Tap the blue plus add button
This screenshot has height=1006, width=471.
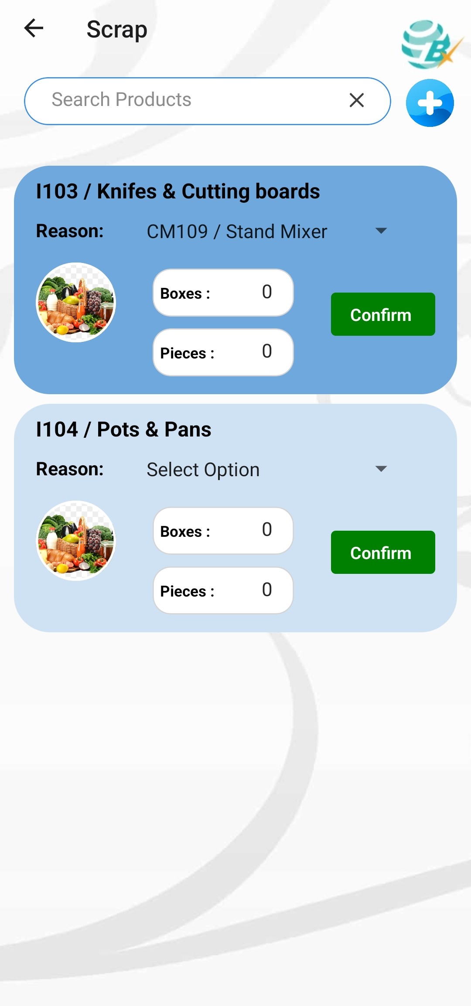[x=430, y=103]
